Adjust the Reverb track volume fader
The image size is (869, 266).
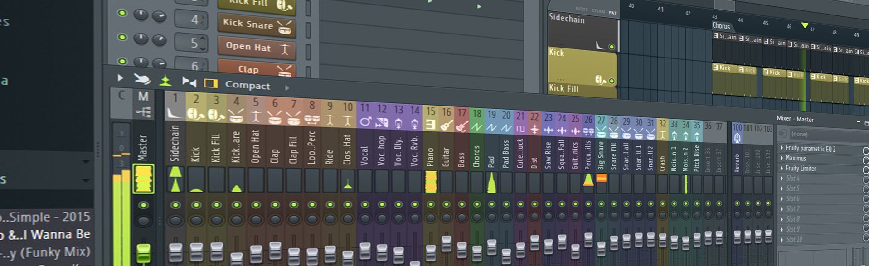click(737, 237)
